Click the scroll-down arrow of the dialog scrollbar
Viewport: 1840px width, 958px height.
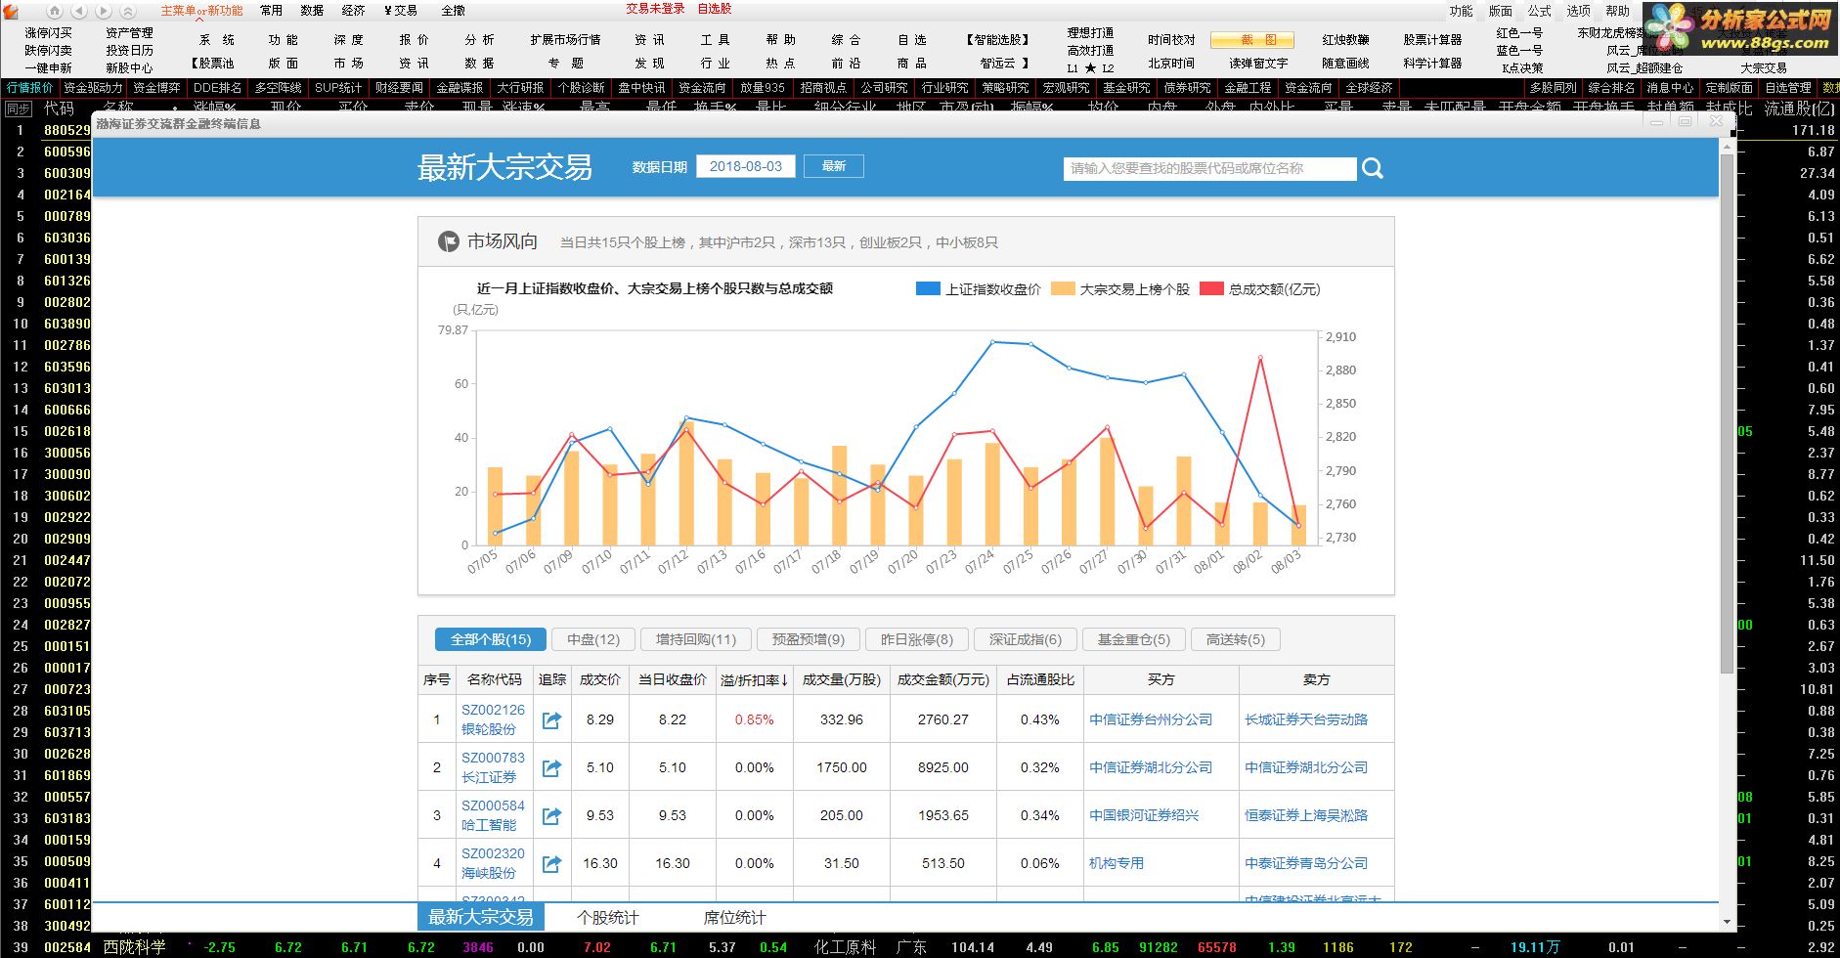click(1727, 921)
